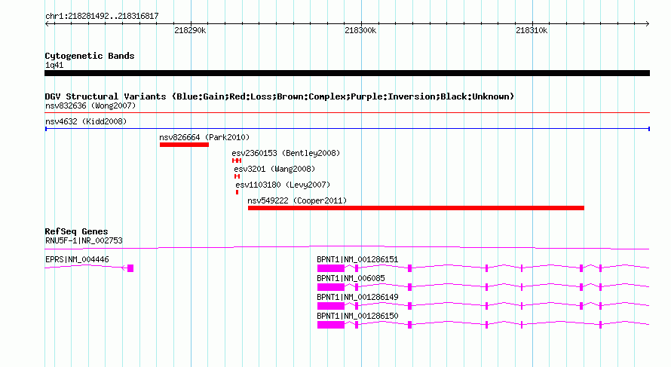Click the esv1103180 (Levy2007) label
This screenshot has width=671, height=367.
[x=283, y=185]
